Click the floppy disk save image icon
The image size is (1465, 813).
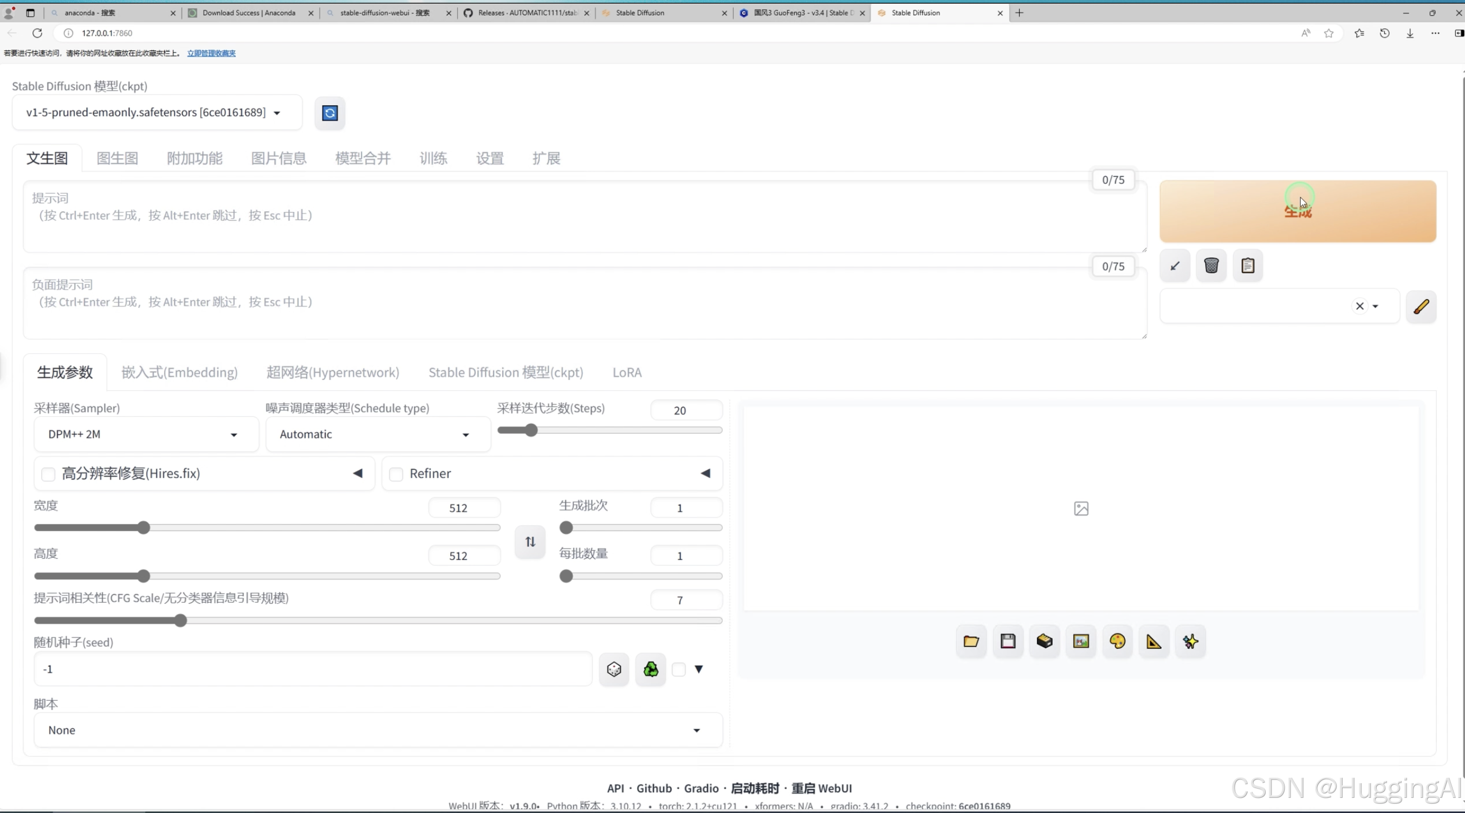[1007, 641]
